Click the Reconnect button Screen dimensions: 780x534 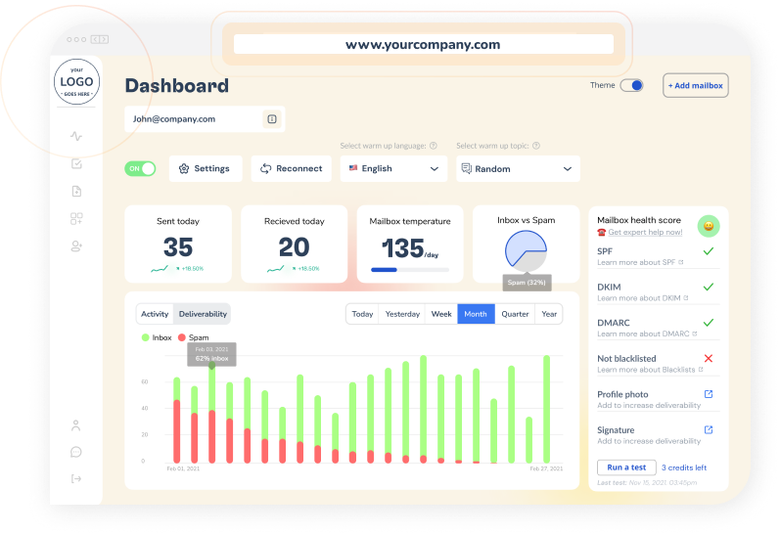pos(291,168)
